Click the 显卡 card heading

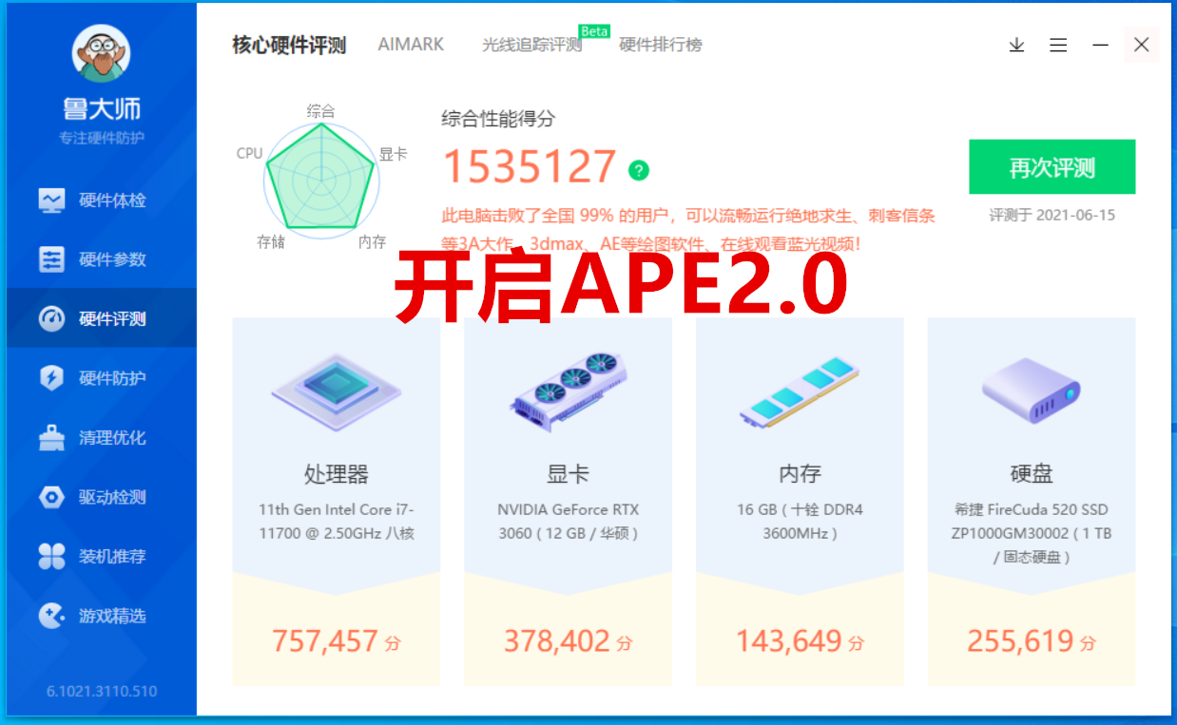568,473
